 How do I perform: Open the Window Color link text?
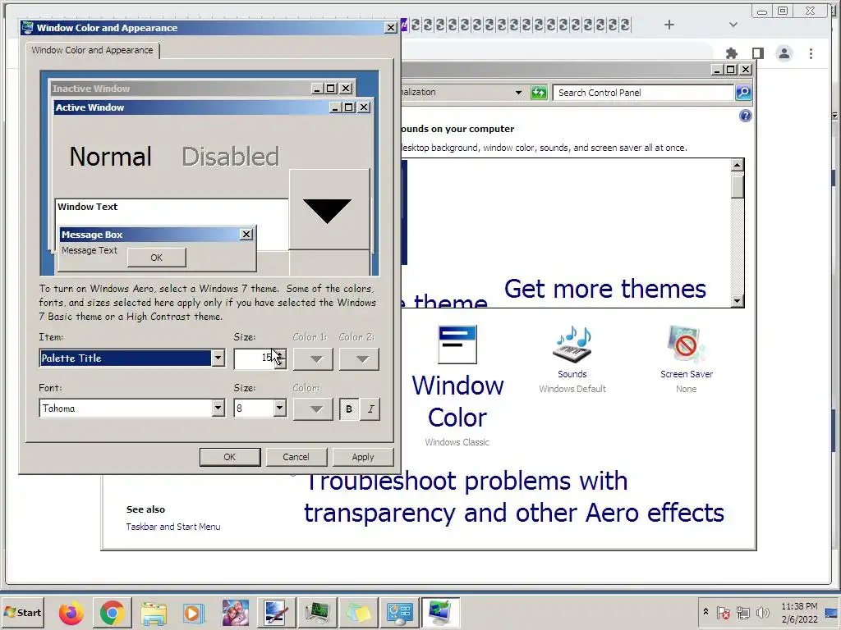pos(457,401)
